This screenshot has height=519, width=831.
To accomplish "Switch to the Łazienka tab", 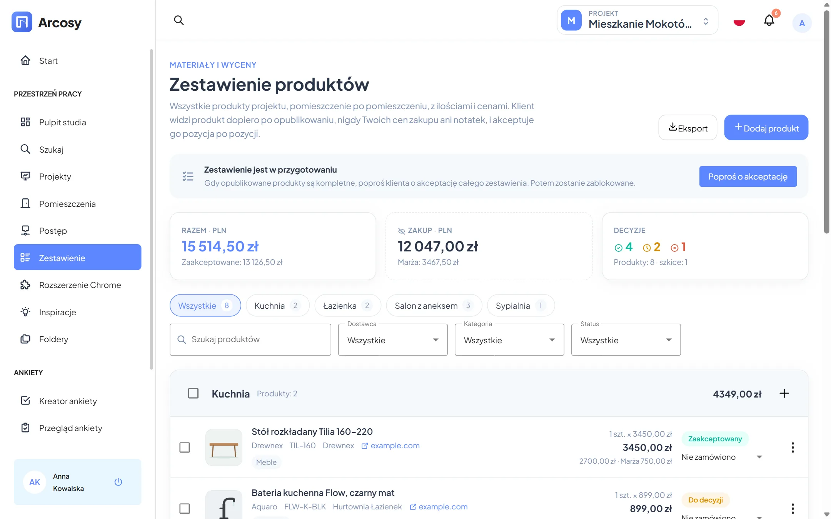I will tap(347, 306).
